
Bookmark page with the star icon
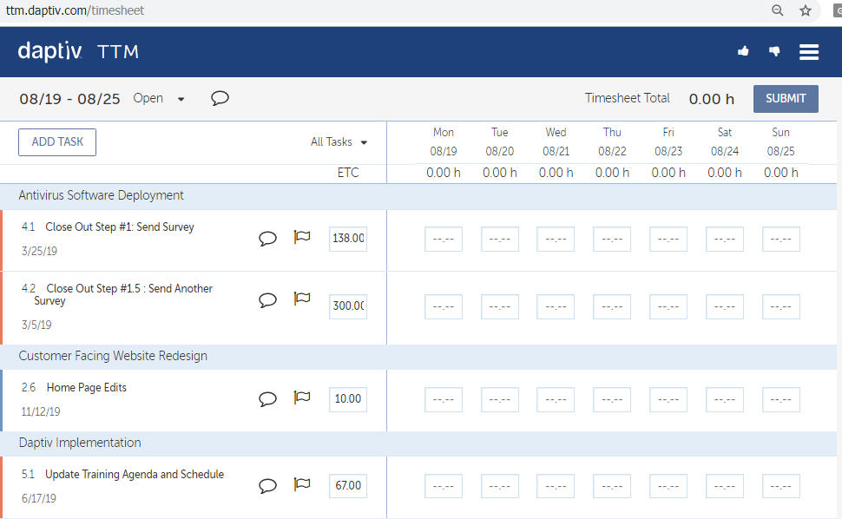coord(805,10)
